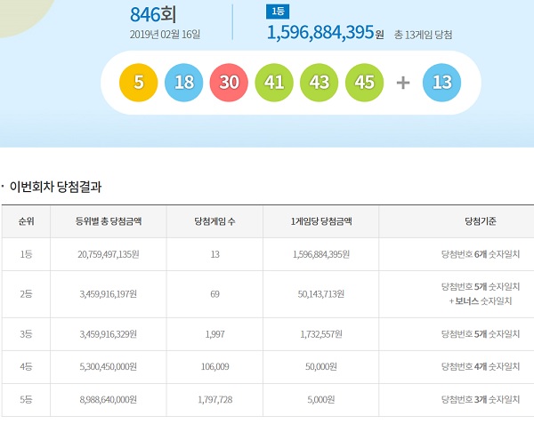Click criteria with 보너스 숫자일치 in 2등 row
This screenshot has height=424, width=534.
[481, 293]
